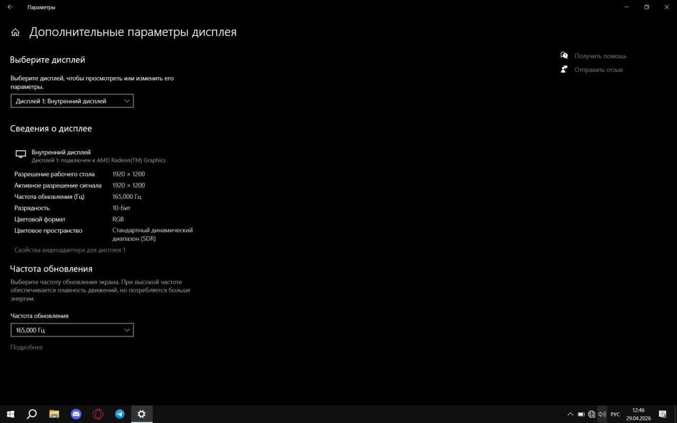Open the notification center icon
The width and height of the screenshot is (677, 423).
click(662, 414)
